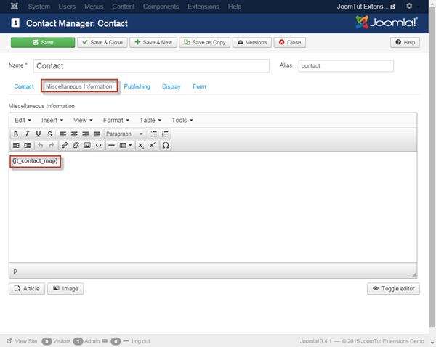Image resolution: width=436 pixels, height=347 pixels.
Task: Click the Image button below editor
Action: coord(65,289)
